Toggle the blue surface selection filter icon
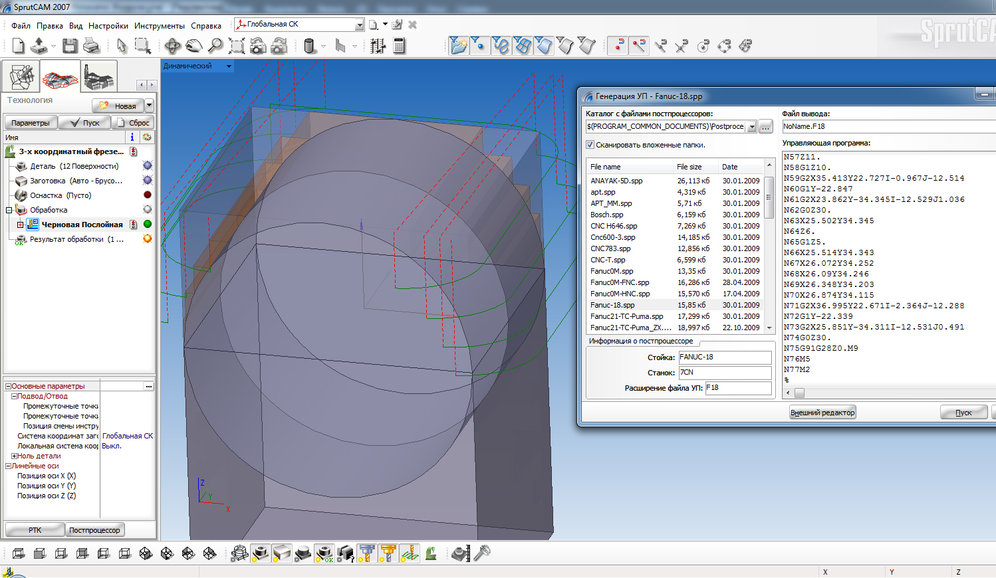996x578 pixels. pos(544,46)
